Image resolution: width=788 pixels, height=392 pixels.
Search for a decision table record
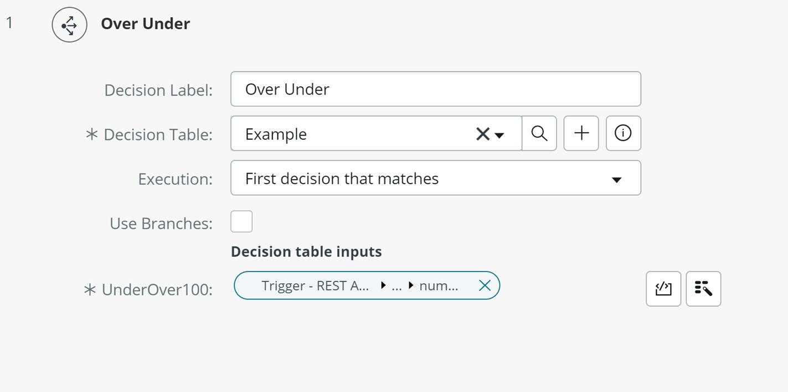tap(539, 133)
